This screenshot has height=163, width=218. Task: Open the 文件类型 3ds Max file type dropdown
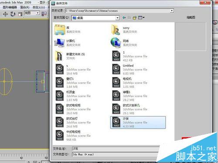[x=115, y=154]
